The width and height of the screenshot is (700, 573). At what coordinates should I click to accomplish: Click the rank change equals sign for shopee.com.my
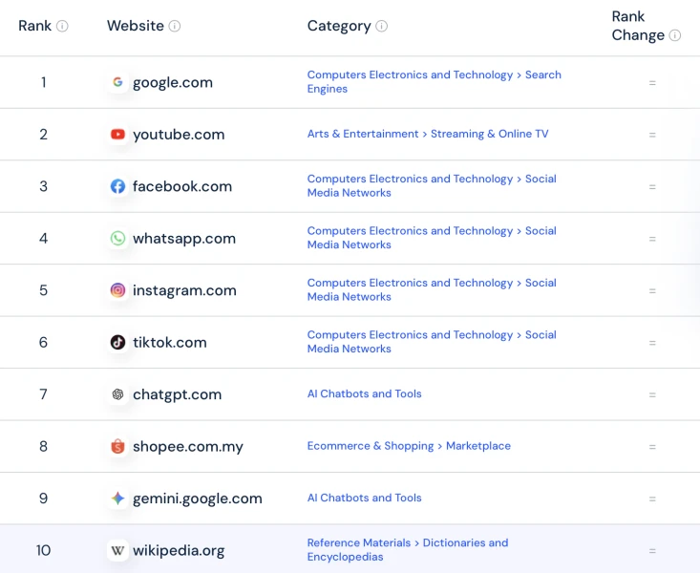[652, 447]
